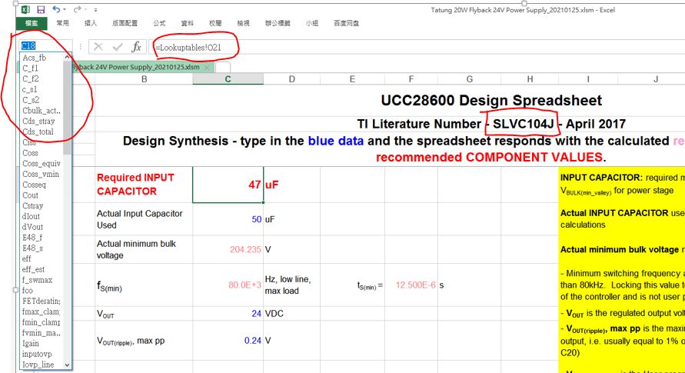Switch to the 常用 (Home) ribbon tab

(62, 23)
